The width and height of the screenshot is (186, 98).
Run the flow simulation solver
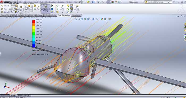pos(39,8)
